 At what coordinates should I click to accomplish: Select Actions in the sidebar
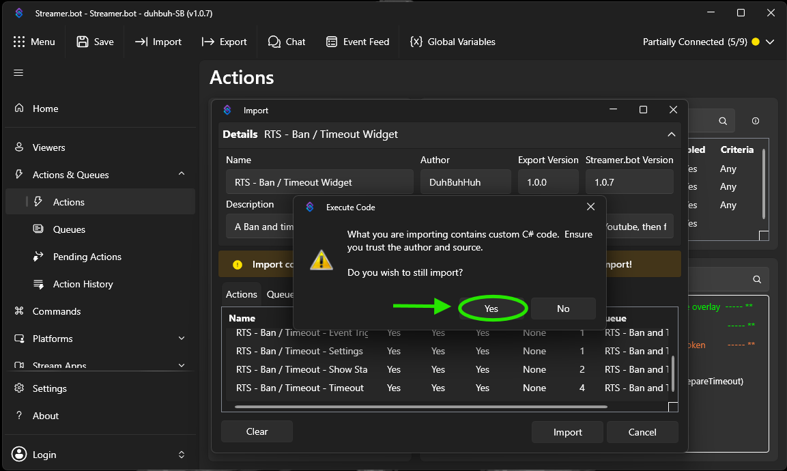click(100, 202)
